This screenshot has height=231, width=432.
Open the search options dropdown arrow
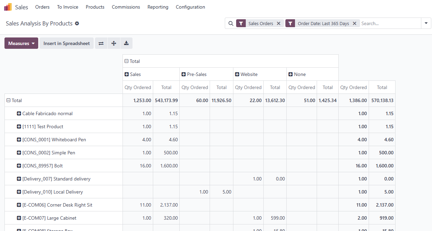[426, 23]
